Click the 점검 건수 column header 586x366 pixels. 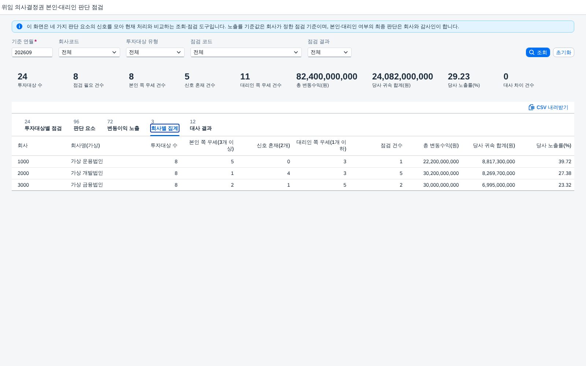click(x=392, y=145)
